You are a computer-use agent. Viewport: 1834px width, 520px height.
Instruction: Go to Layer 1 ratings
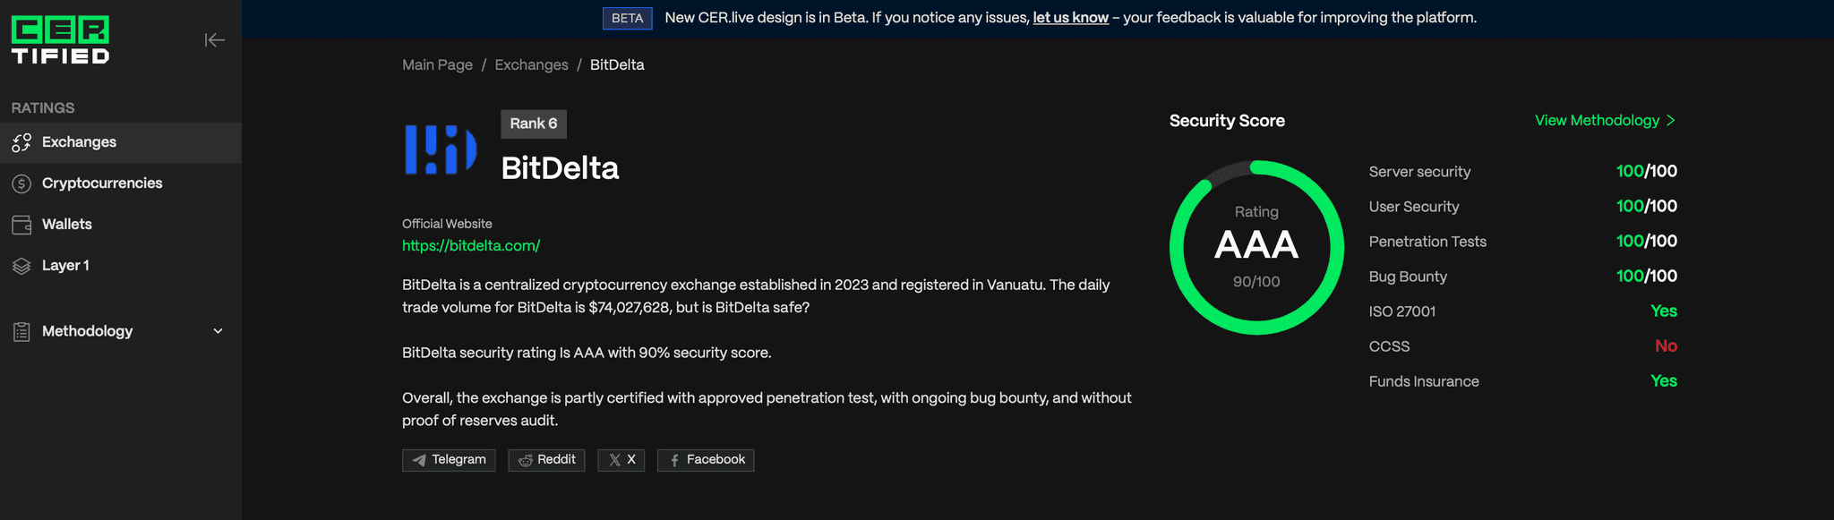(x=65, y=266)
